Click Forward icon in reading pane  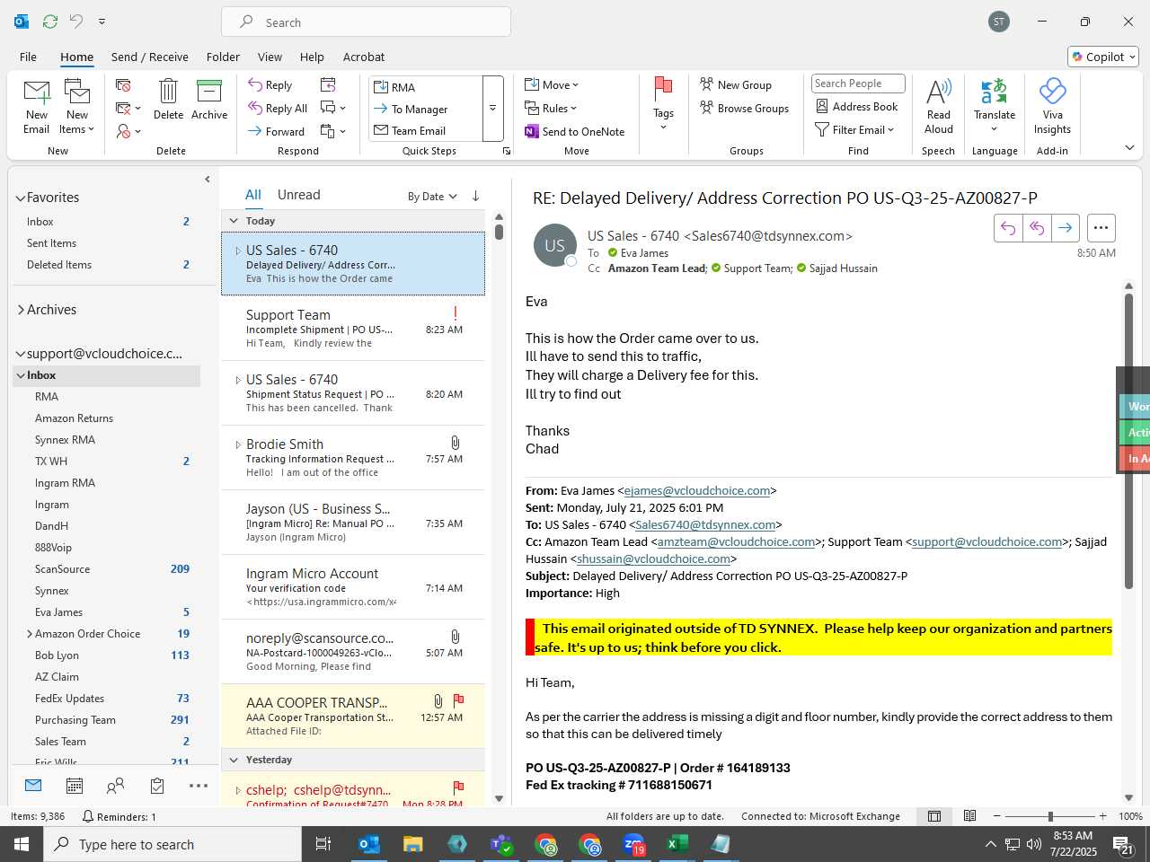pyautogui.click(x=1065, y=228)
